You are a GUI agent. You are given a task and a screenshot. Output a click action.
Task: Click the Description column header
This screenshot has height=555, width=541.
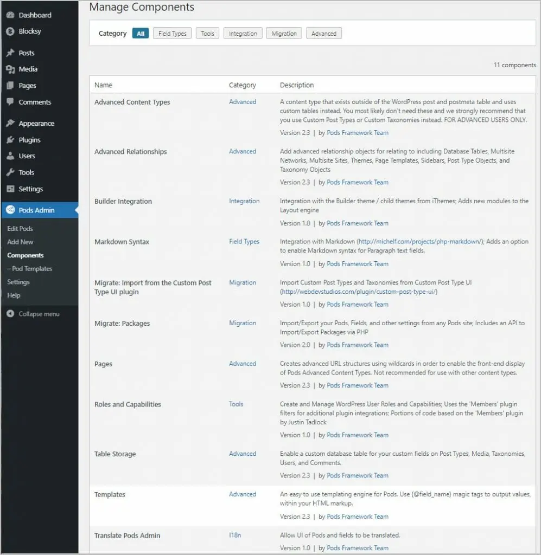coord(296,85)
